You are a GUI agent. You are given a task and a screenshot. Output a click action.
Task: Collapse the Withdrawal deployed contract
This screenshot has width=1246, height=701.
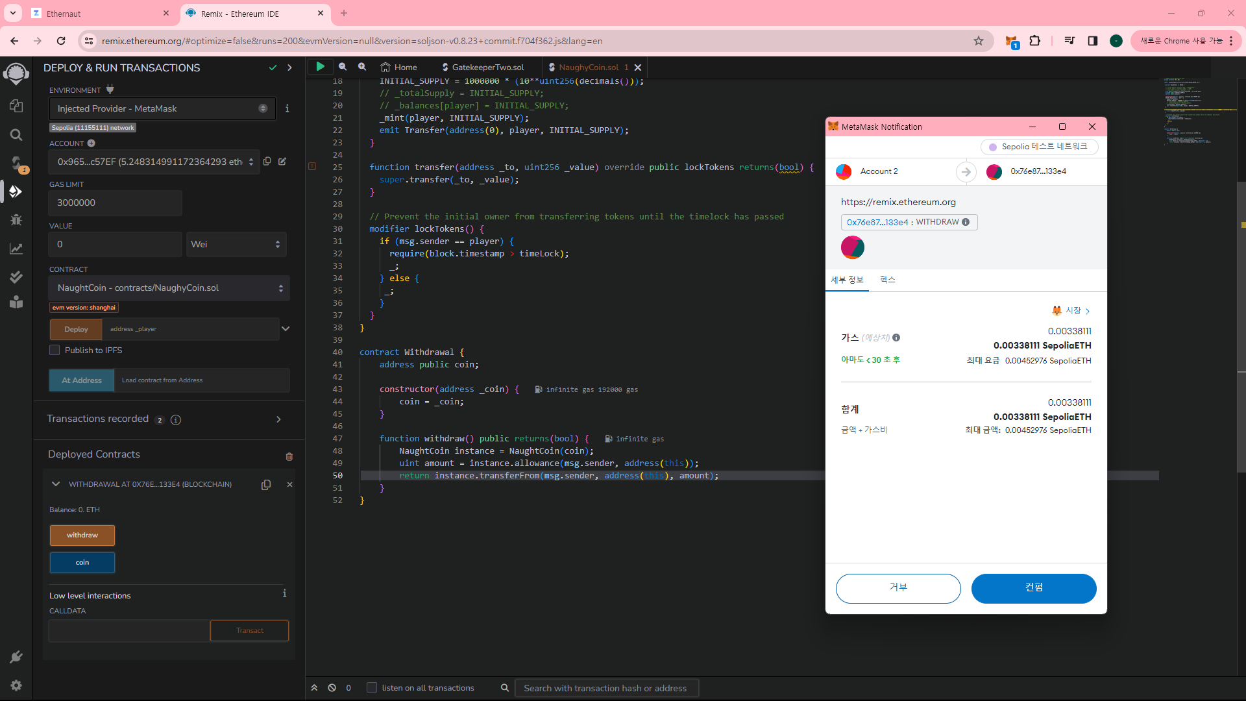(56, 484)
